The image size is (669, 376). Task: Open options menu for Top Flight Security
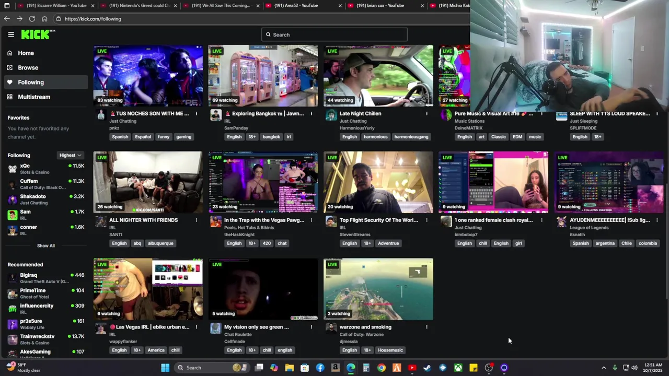pos(426,220)
